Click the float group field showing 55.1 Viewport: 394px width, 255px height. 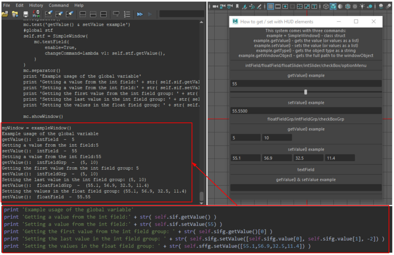click(x=245, y=158)
